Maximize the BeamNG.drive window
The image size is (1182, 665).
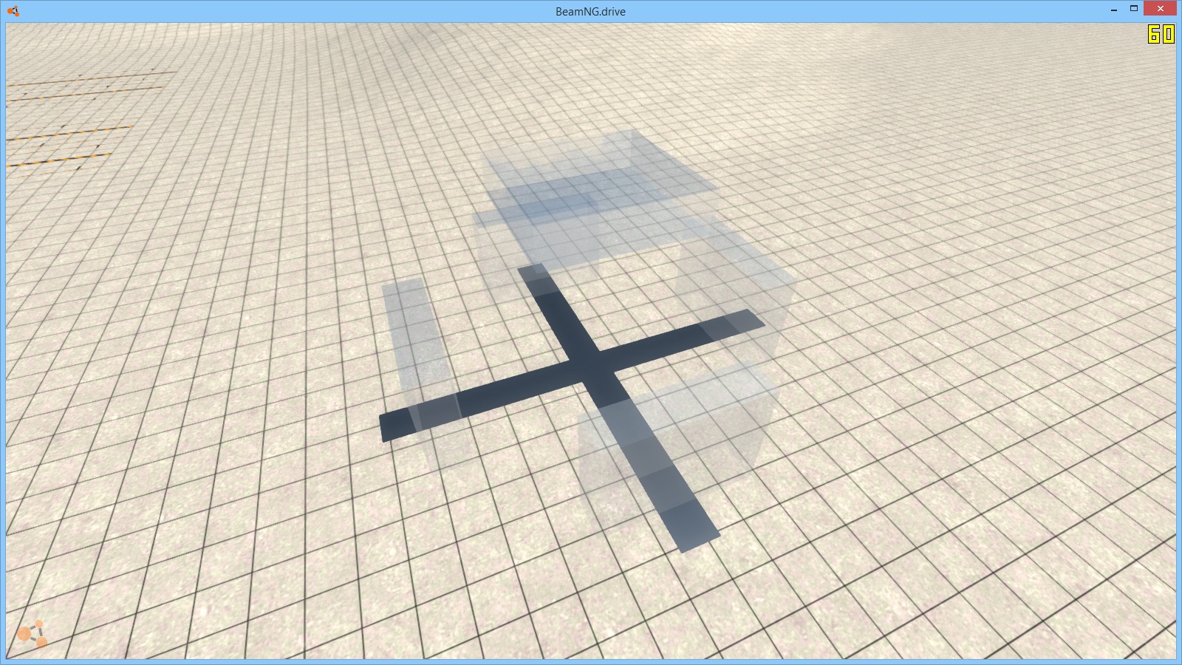point(1134,9)
